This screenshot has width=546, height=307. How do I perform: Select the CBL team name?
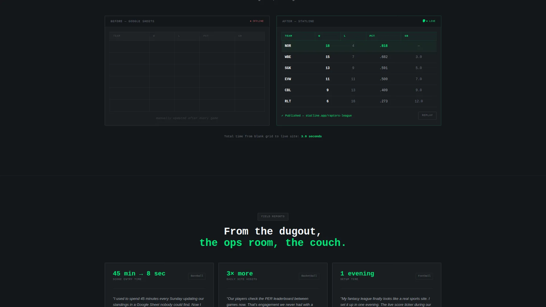coord(288,90)
